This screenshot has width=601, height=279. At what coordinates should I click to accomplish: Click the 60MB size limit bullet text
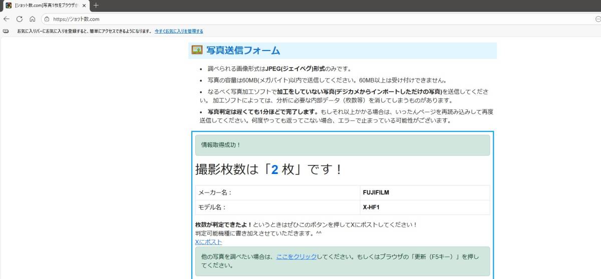click(x=327, y=80)
